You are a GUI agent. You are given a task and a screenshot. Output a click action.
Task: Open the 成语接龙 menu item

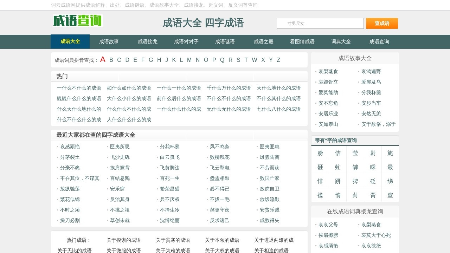click(147, 41)
